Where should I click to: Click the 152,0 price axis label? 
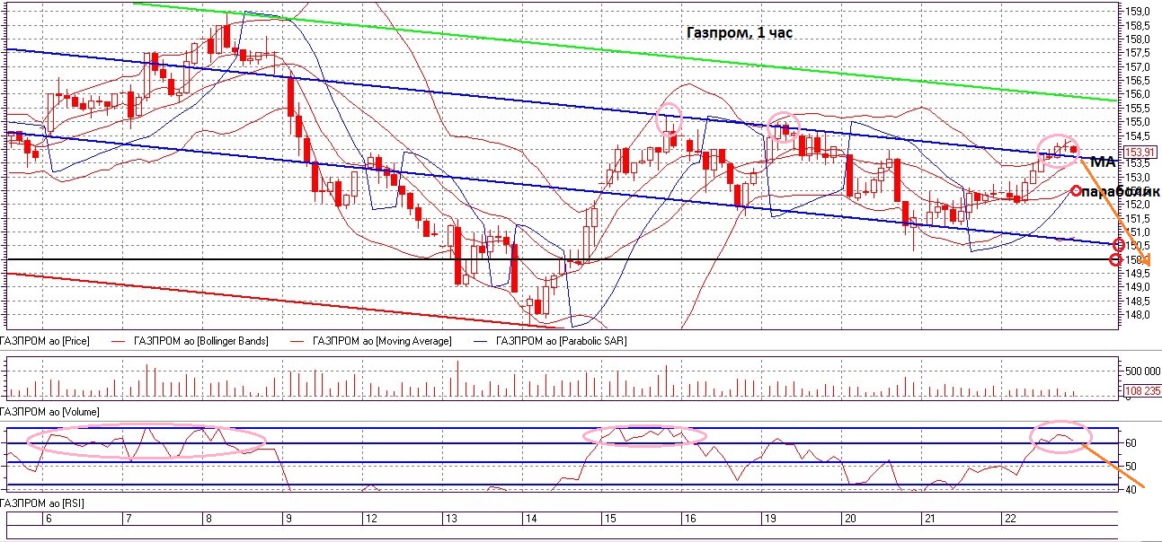tap(1137, 205)
